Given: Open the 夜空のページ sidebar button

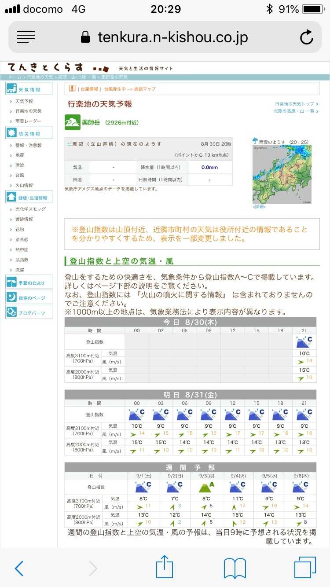Looking at the screenshot, I should [x=29, y=298].
